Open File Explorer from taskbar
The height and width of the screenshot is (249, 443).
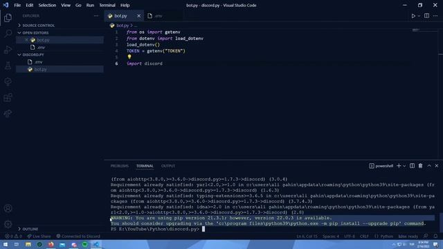tap(28, 244)
